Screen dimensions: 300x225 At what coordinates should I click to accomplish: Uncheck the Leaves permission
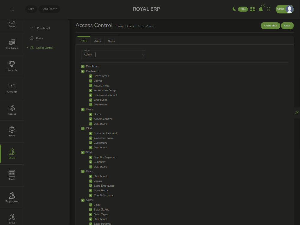(91, 81)
